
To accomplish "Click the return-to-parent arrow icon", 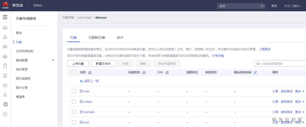I will [x=82, y=81].
